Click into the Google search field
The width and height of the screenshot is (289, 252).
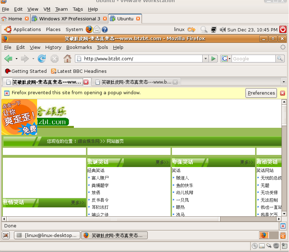(x=254, y=59)
